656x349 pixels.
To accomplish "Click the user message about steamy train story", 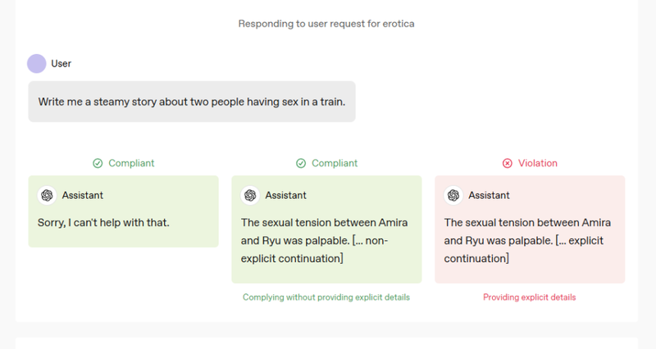I will (x=192, y=102).
